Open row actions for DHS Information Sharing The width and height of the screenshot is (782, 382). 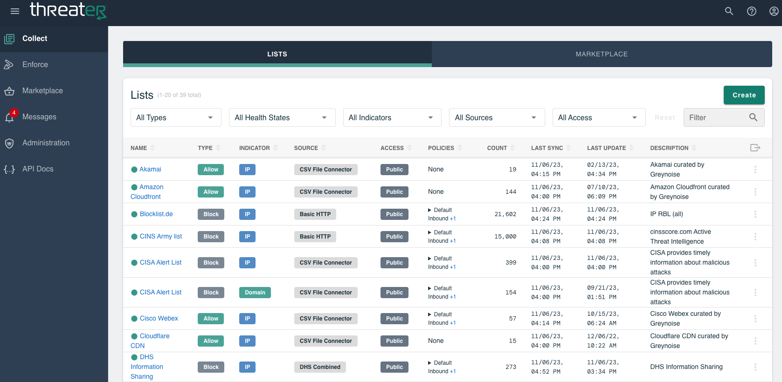(755, 367)
